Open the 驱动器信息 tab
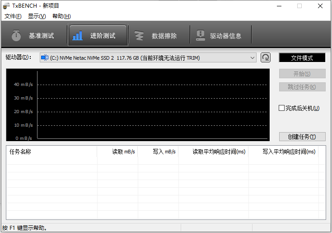This screenshot has height=233, width=332. coord(220,35)
